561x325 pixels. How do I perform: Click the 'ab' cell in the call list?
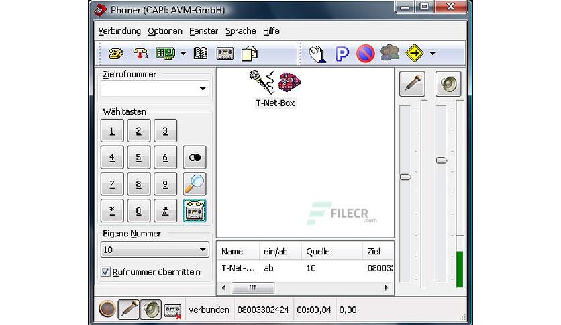click(x=268, y=268)
